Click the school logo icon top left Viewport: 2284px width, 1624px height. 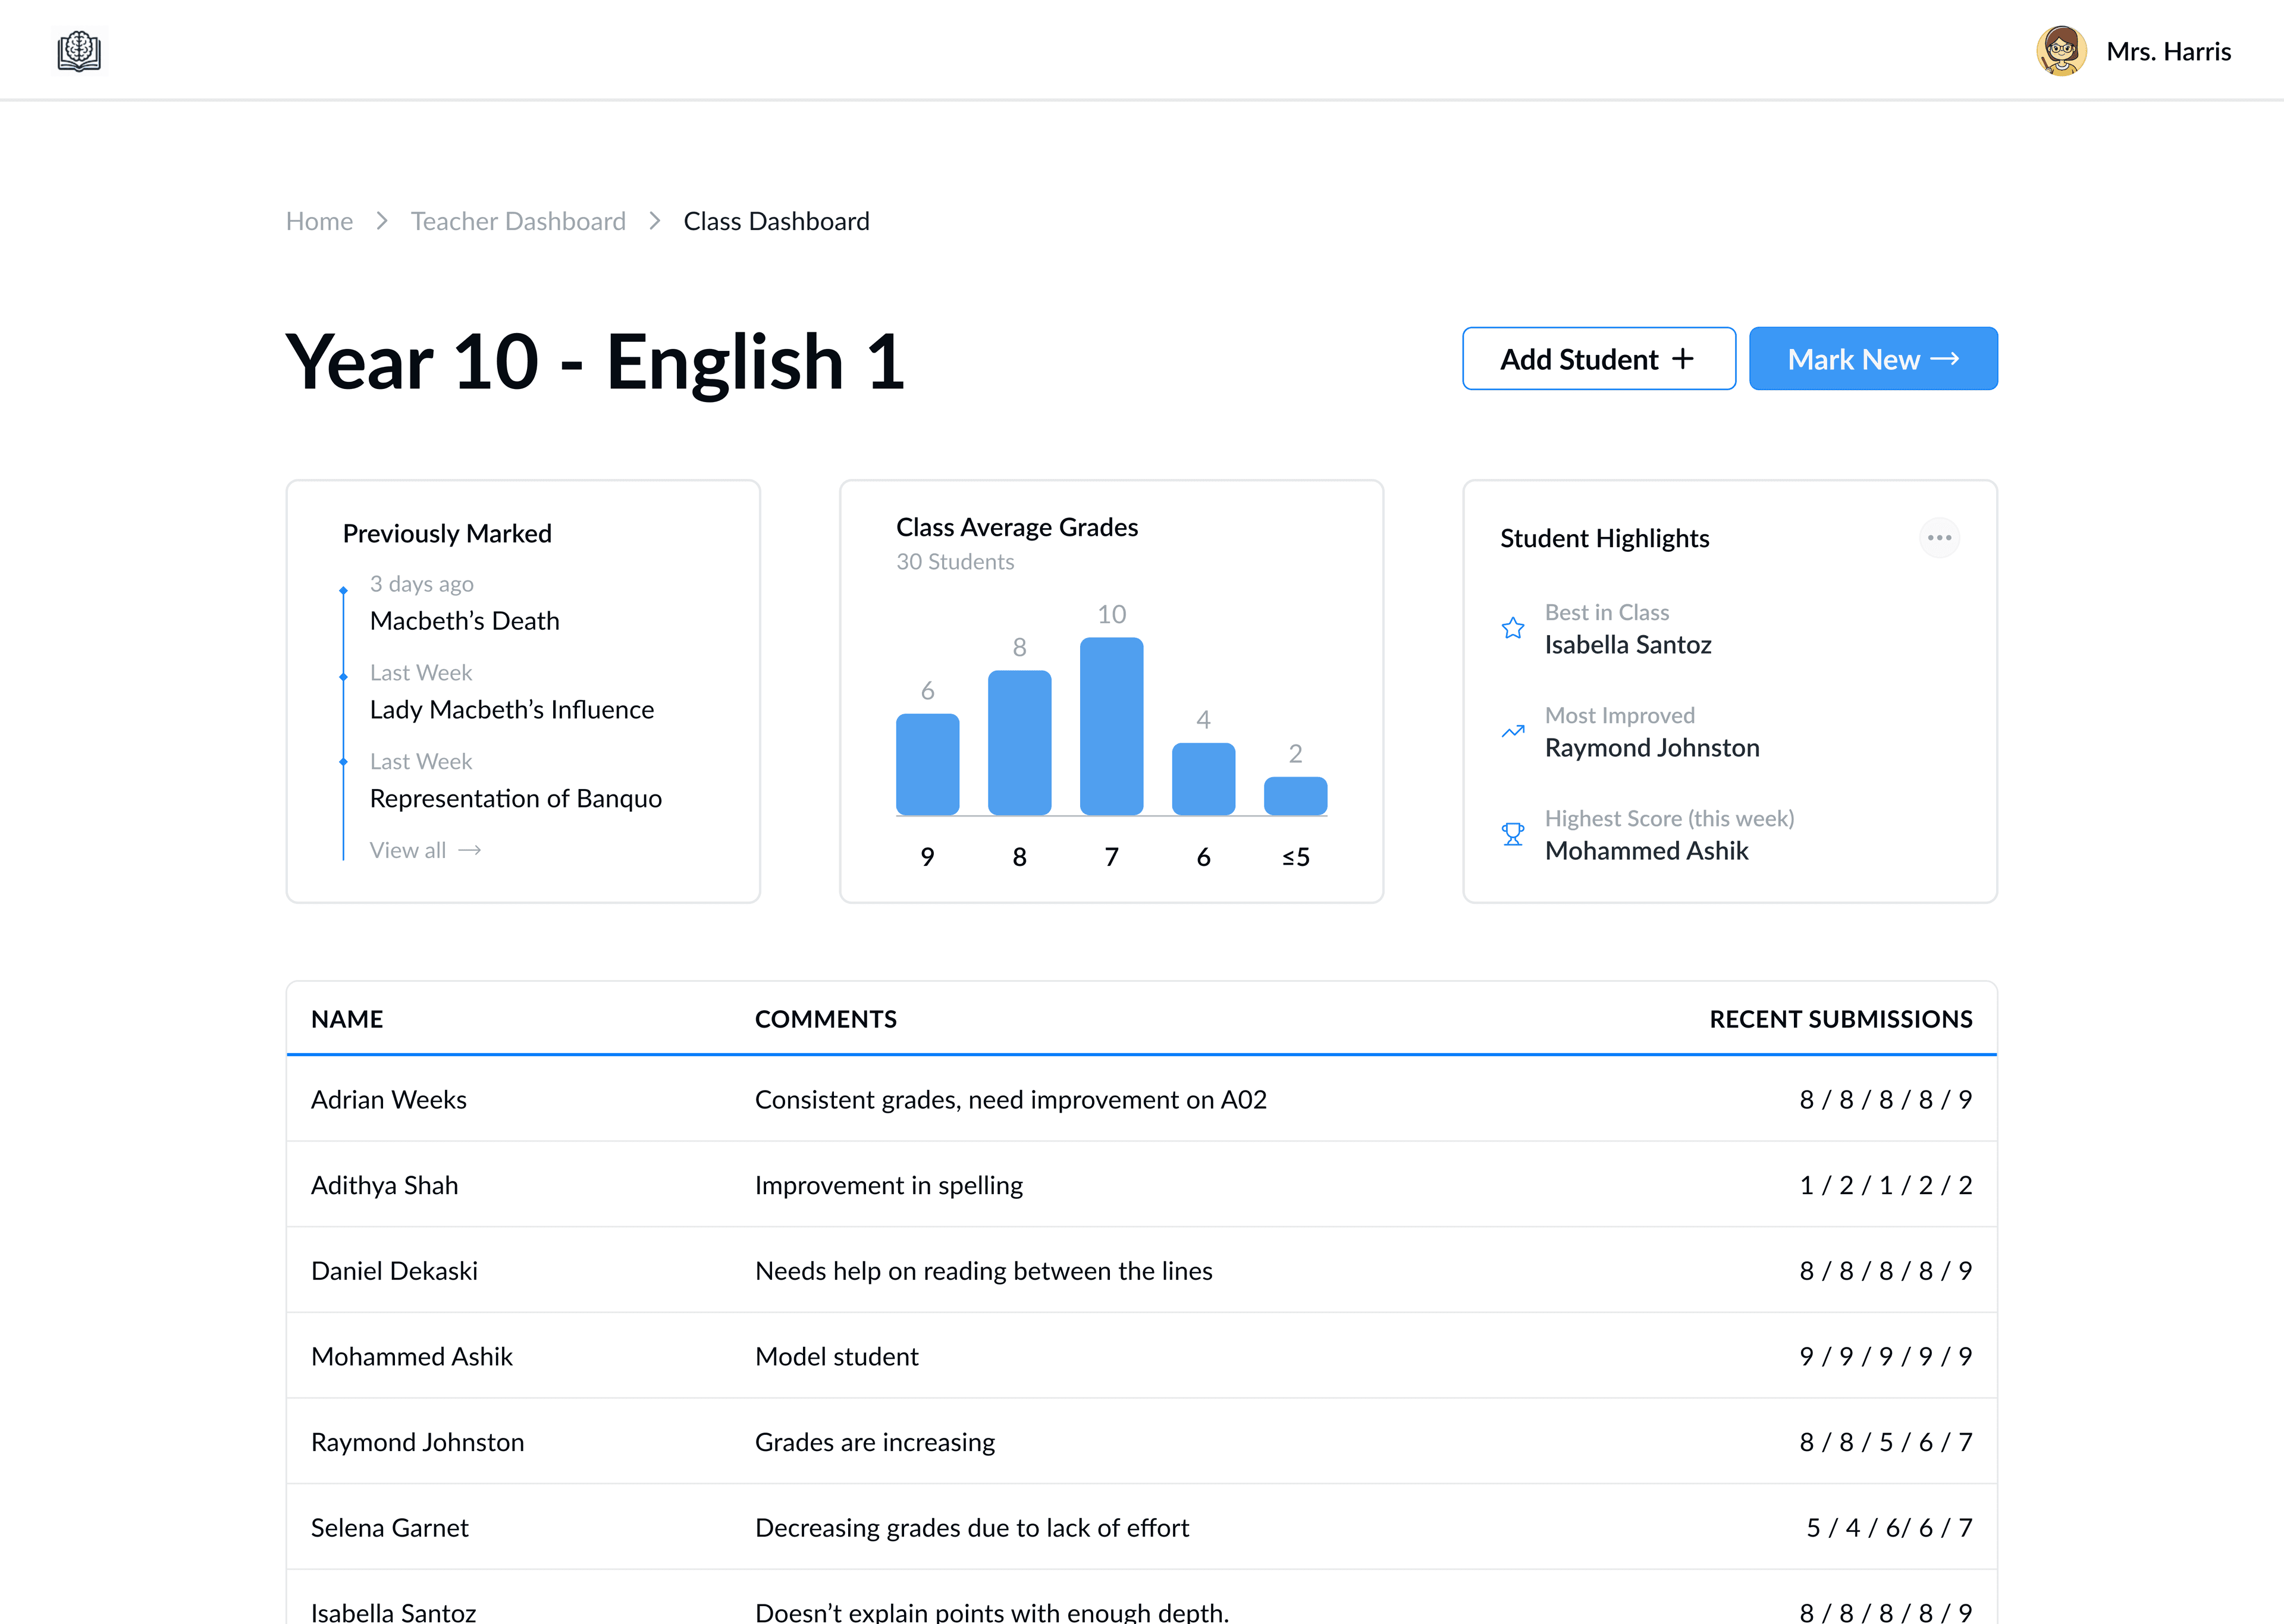(x=79, y=51)
